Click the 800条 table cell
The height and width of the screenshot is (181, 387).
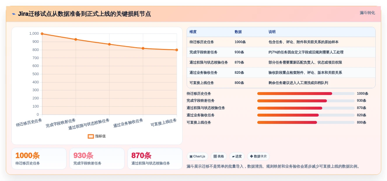[239, 83]
